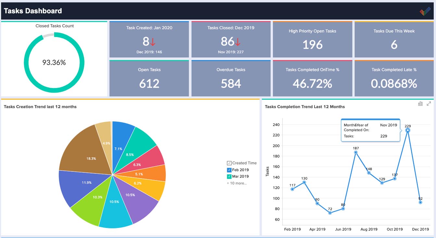Open the Tasks Closed: Dec 2019 card
Image resolution: width=436 pixels, height=238 pixels.
tap(231, 40)
